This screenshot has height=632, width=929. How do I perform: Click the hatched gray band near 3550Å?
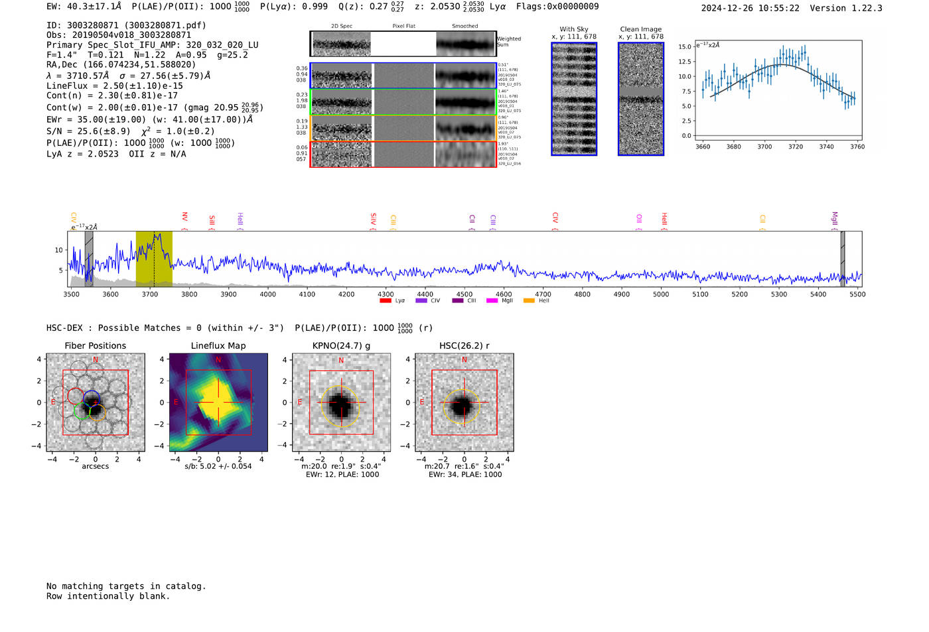pos(89,259)
